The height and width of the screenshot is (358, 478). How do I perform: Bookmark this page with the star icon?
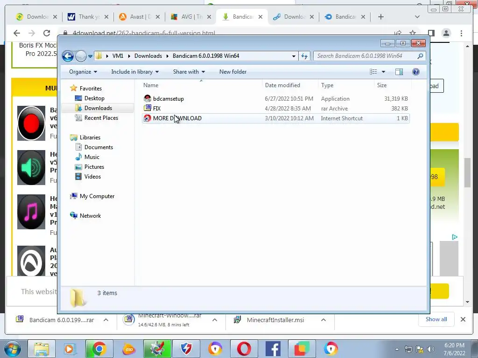pyautogui.click(x=413, y=33)
